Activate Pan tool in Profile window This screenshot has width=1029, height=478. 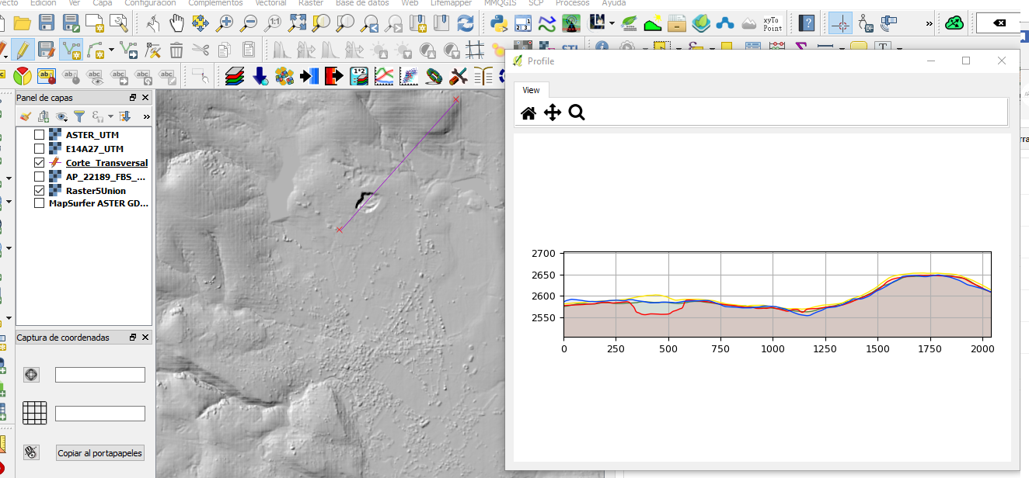(553, 113)
